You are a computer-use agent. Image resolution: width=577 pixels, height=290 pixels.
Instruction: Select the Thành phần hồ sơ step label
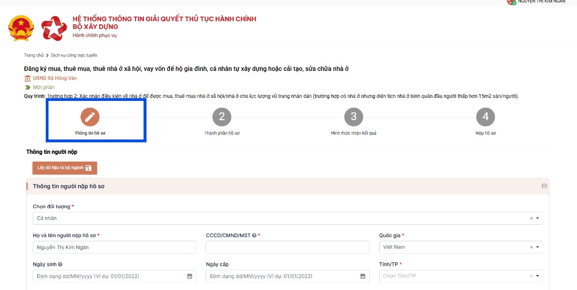pyautogui.click(x=222, y=133)
